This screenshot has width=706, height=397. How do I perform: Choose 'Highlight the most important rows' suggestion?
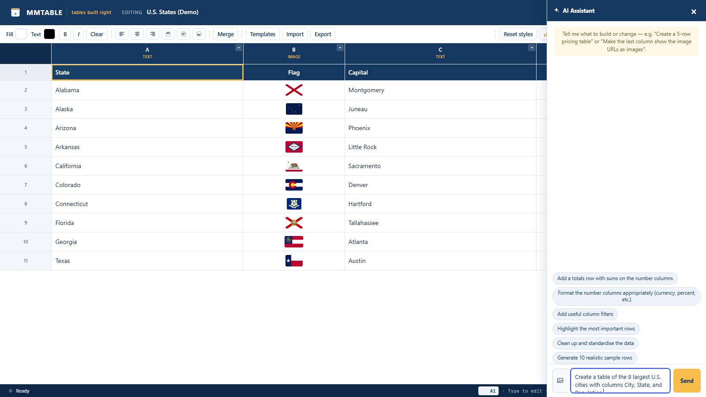coord(596,329)
